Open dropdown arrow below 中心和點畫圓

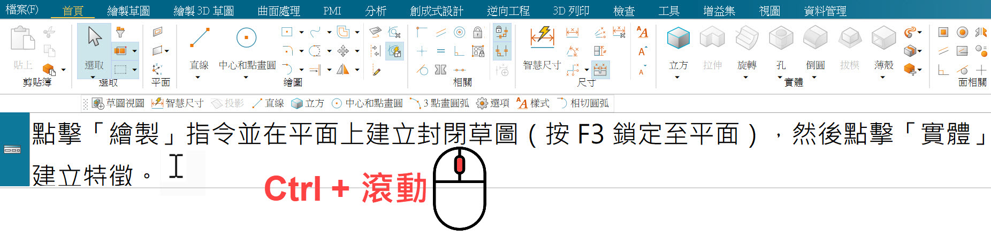pyautogui.click(x=246, y=77)
